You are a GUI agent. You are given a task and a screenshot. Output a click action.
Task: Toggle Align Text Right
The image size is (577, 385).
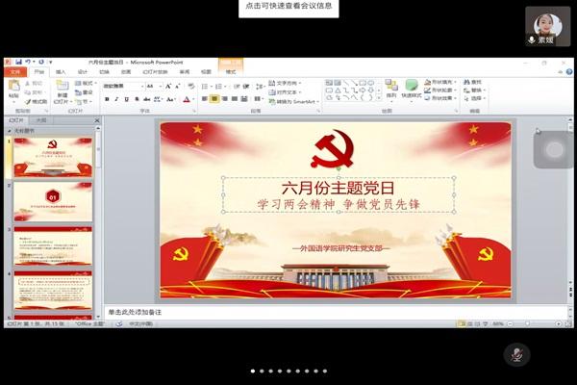pyautogui.click(x=224, y=99)
